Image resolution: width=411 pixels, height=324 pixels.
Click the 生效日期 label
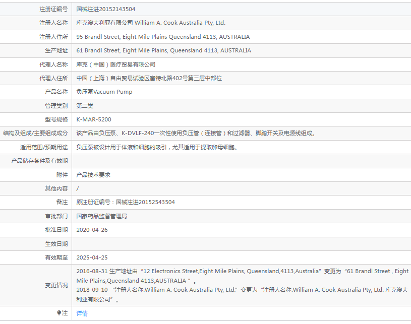(56, 244)
